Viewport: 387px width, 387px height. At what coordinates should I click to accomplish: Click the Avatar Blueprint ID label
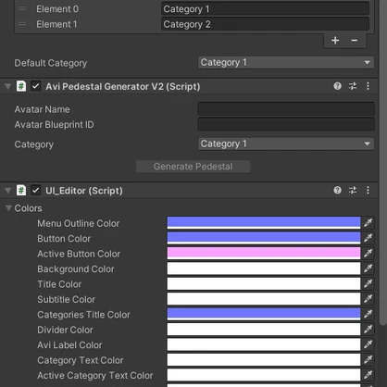point(54,124)
